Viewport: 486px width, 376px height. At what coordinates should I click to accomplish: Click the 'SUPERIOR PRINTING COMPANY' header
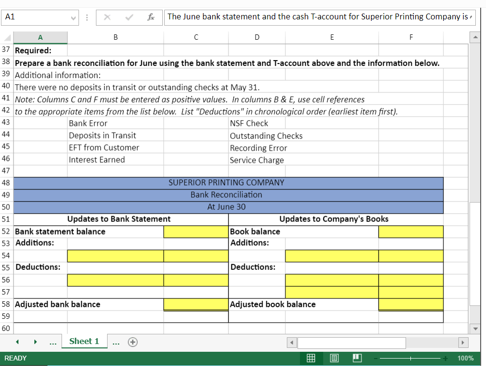[228, 183]
